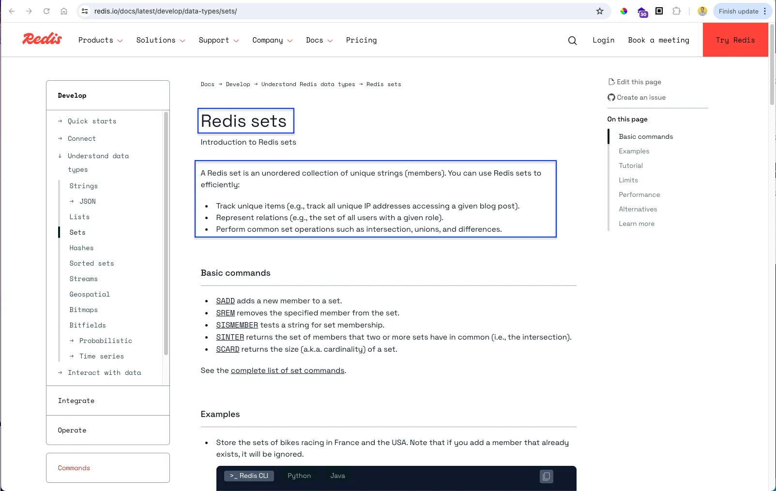This screenshot has height=491, width=776.
Task: Open Lists in the sidebar
Action: click(x=79, y=217)
